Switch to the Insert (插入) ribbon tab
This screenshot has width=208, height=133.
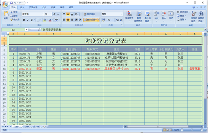22,7
